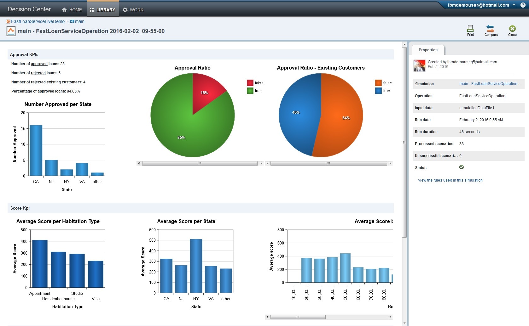Click right arrow of Approval Ratio scrollbar
The height and width of the screenshot is (326, 529).
pos(261,163)
